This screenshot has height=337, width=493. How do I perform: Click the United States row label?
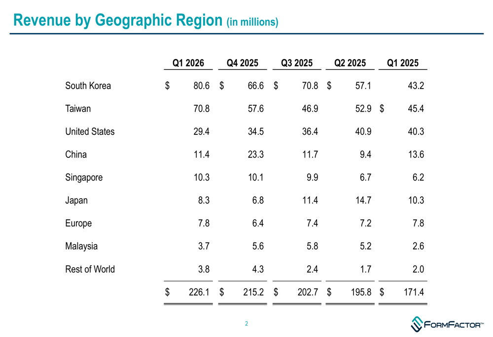point(89,131)
